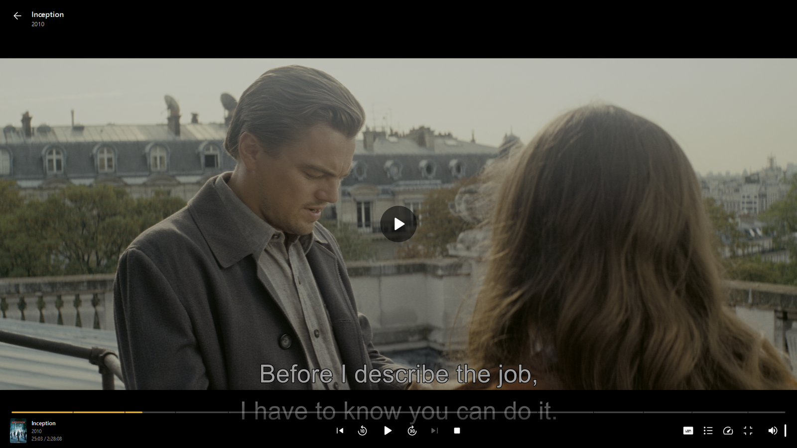Click the large center play button
This screenshot has height=448, width=797.
[x=398, y=224]
